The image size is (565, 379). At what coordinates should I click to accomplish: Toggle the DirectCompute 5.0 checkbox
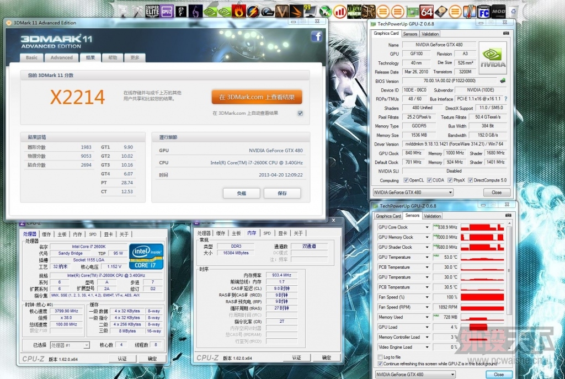point(470,180)
